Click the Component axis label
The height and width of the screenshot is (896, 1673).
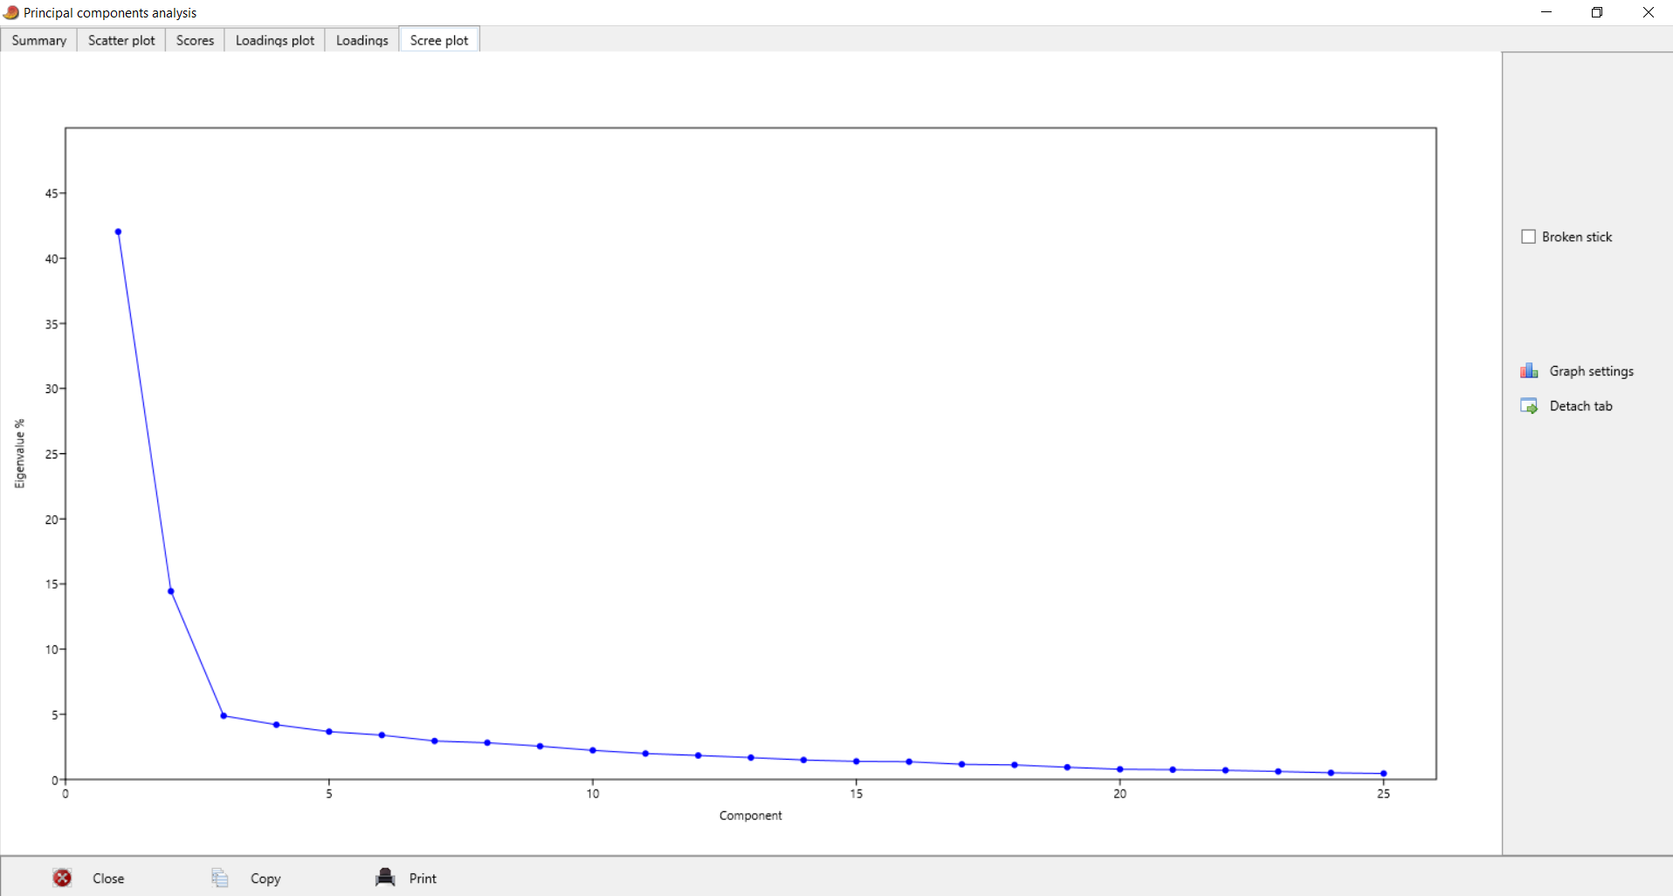[749, 815]
